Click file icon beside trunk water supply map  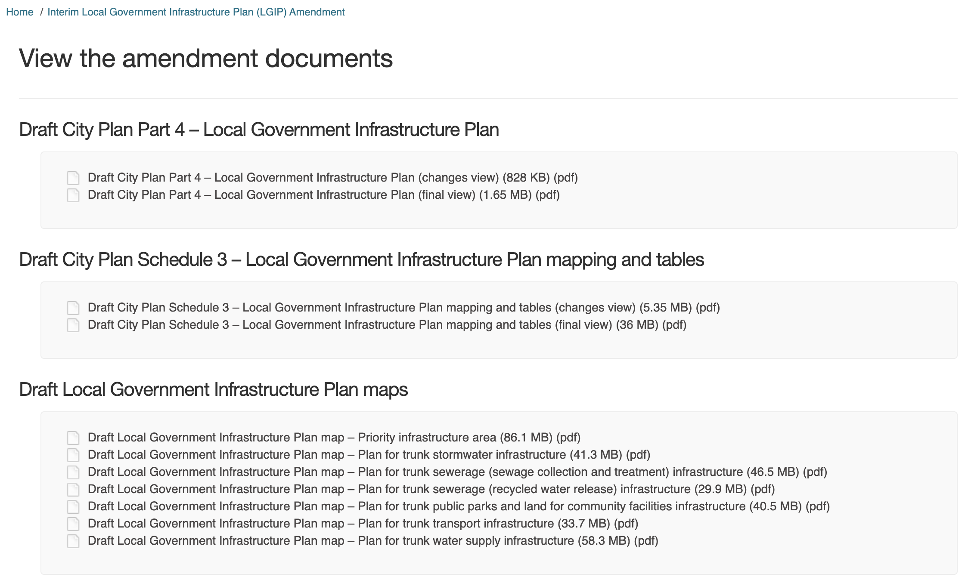click(73, 541)
